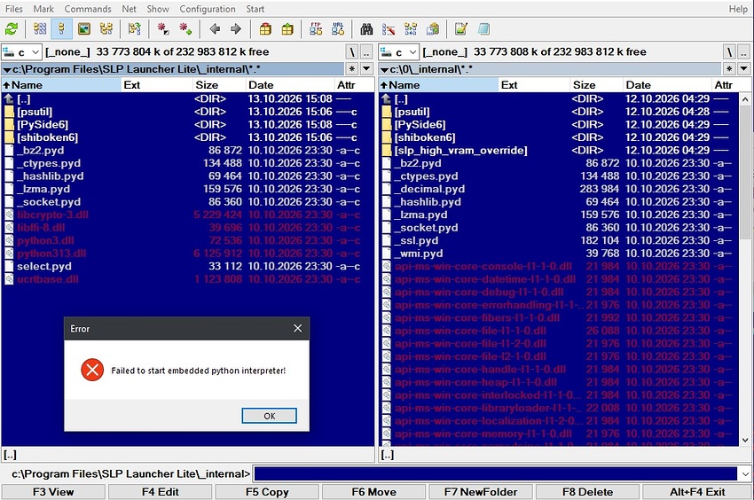Viewport: 754px width, 500px height.
Task: Sort right panel by Ext column
Action: (534, 85)
